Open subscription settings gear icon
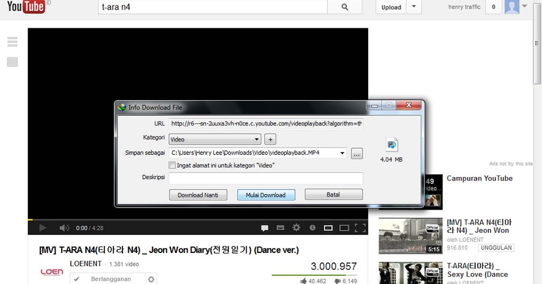The image size is (542, 284). coord(151,279)
